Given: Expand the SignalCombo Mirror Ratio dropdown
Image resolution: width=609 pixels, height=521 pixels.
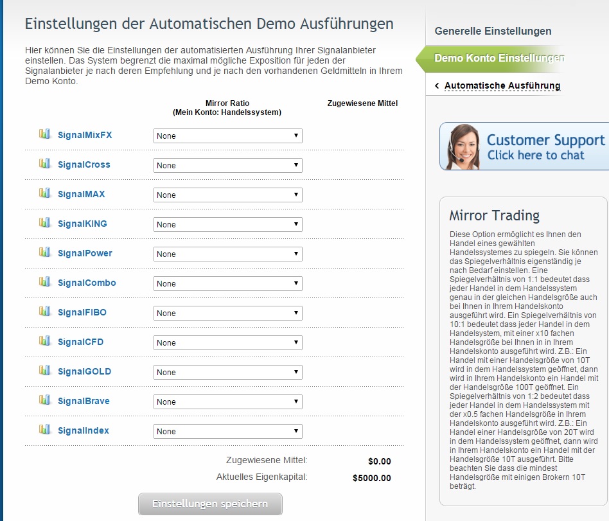Looking at the screenshot, I should [227, 283].
